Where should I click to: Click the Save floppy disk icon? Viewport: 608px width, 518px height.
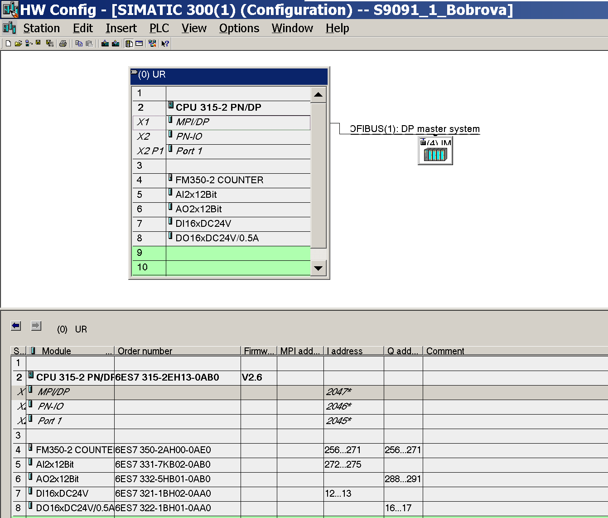(39, 44)
